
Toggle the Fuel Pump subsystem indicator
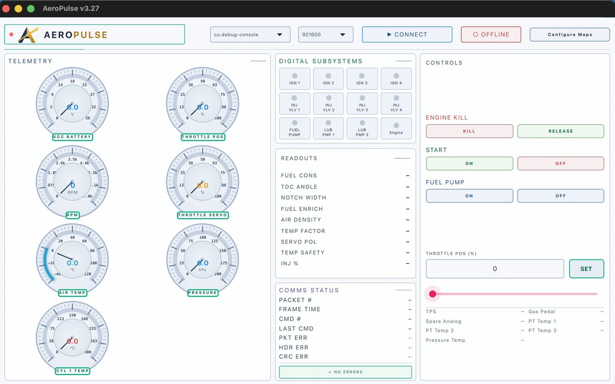click(x=294, y=129)
